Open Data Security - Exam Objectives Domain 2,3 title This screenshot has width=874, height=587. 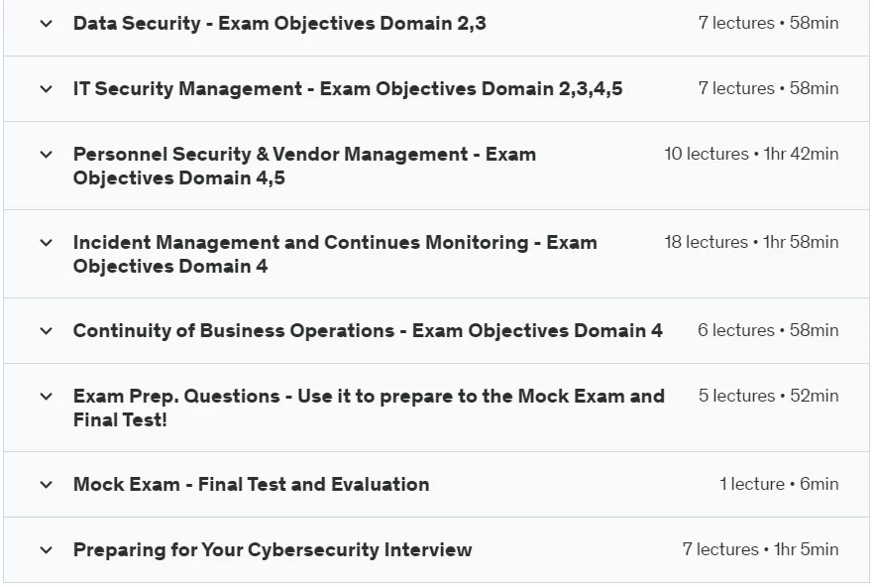pyautogui.click(x=279, y=24)
